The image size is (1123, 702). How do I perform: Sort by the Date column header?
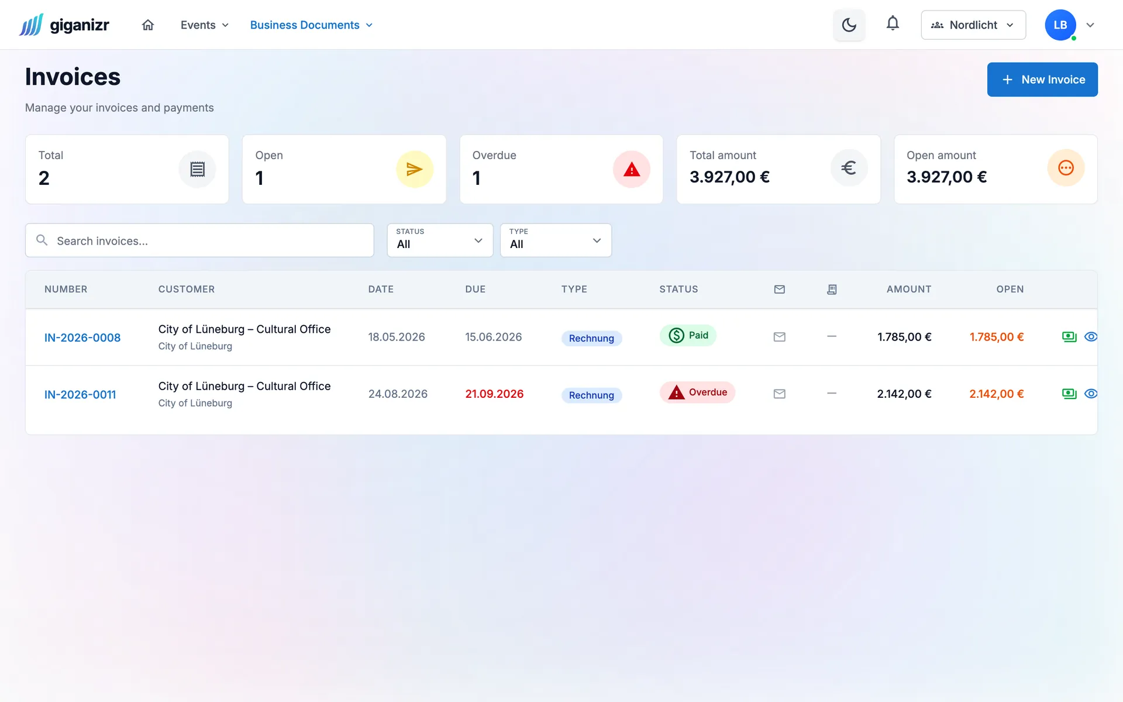pos(381,289)
